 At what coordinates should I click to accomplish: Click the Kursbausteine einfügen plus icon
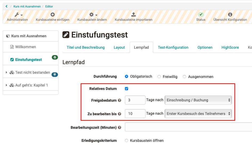pos(53,15)
